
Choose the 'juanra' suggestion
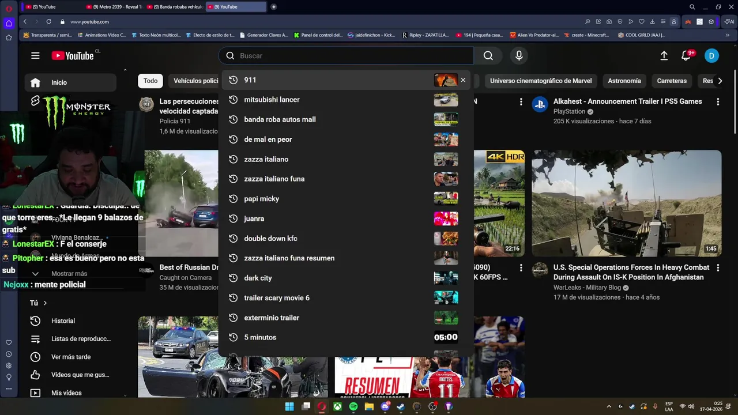click(x=346, y=218)
